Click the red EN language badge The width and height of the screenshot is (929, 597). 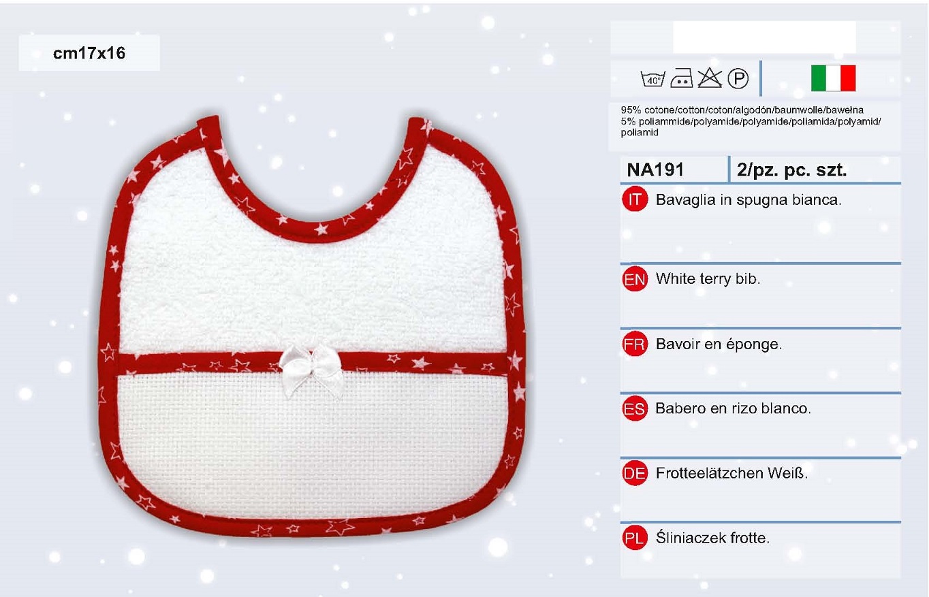635,279
